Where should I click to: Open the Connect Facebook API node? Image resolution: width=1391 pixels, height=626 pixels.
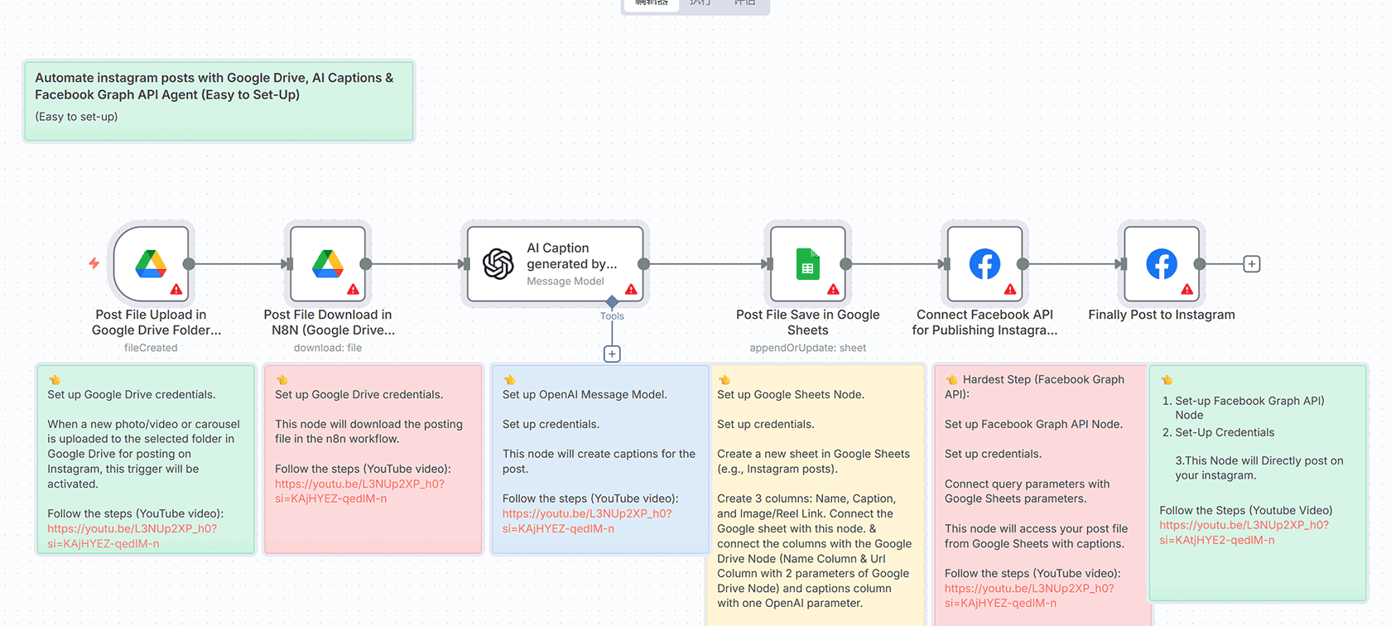pyautogui.click(x=984, y=264)
